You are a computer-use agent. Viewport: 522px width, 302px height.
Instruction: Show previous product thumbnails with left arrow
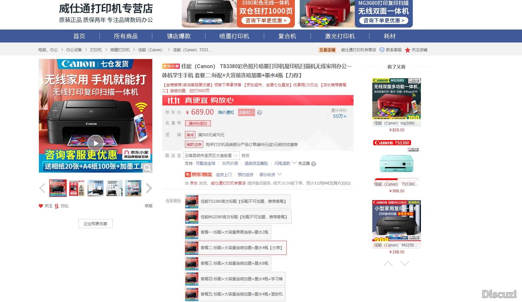[x=42, y=188]
